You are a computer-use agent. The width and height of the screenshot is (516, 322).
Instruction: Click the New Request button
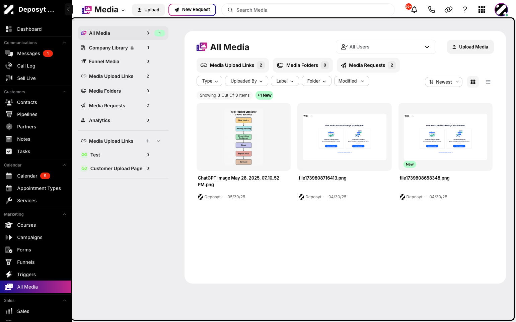192,10
